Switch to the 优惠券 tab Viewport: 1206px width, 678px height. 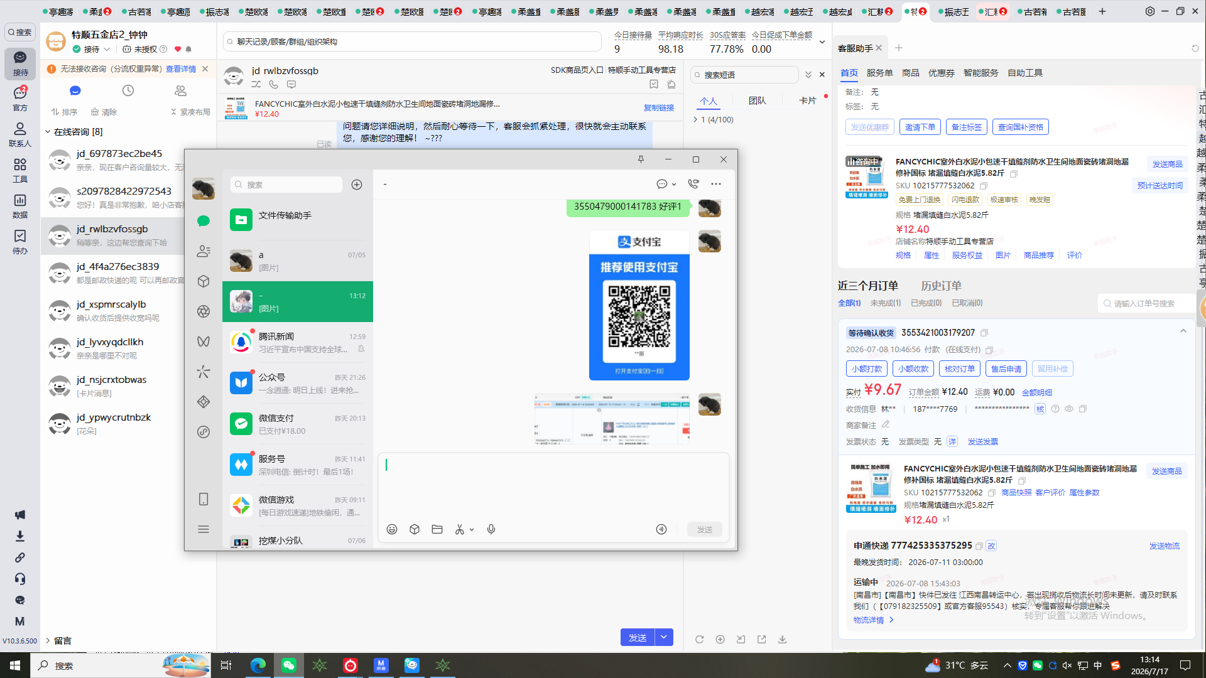tap(941, 73)
